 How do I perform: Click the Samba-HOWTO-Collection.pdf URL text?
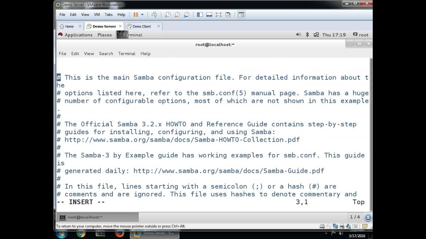pos(182,140)
